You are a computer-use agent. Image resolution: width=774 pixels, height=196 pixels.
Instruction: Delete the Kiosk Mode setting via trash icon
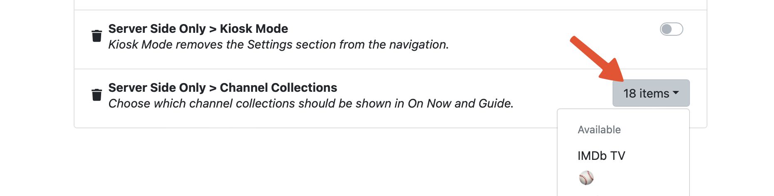[x=97, y=36]
